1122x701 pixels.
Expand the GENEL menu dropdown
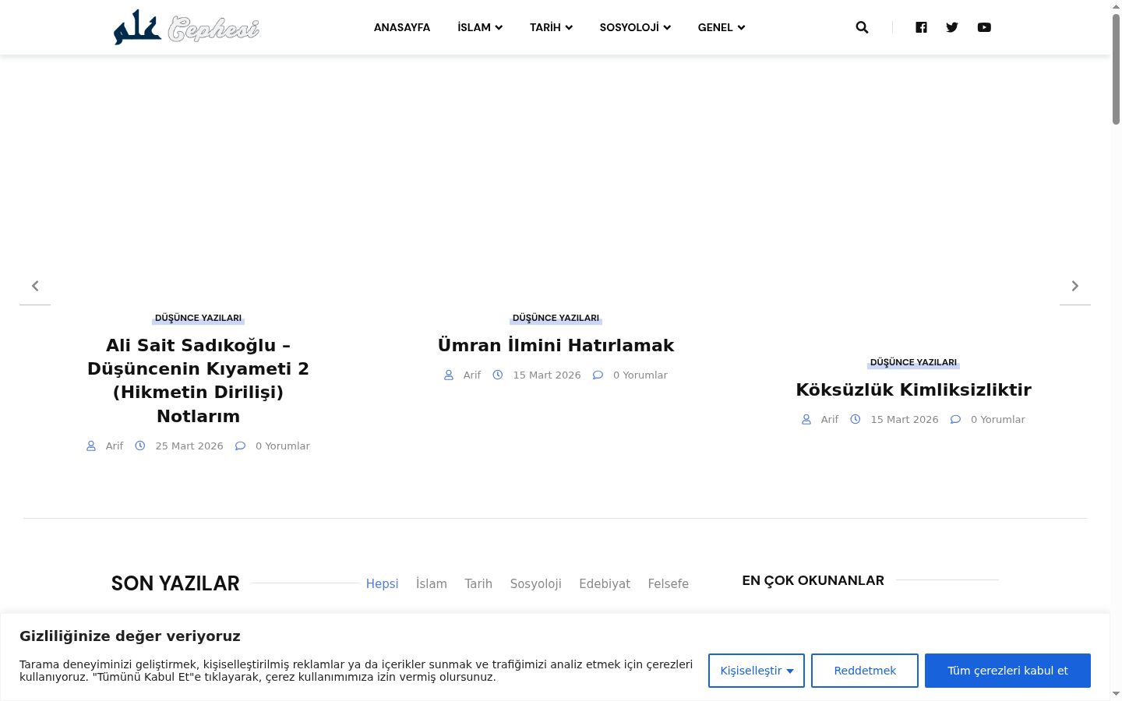pos(722,27)
